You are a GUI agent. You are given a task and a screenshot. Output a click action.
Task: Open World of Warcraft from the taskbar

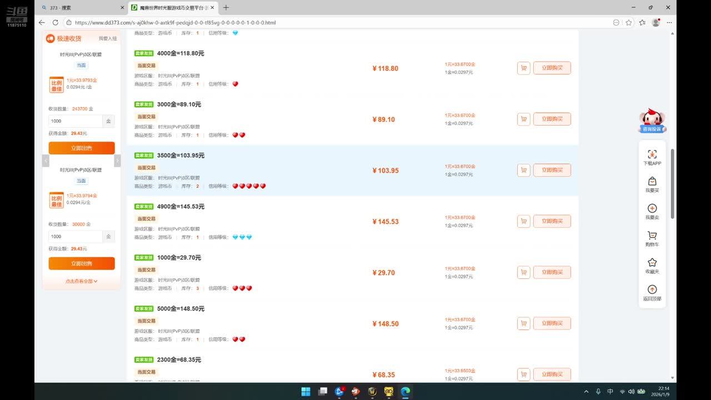pyautogui.click(x=372, y=392)
